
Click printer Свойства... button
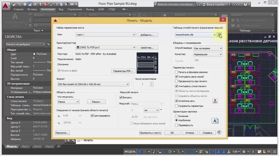[147, 48]
